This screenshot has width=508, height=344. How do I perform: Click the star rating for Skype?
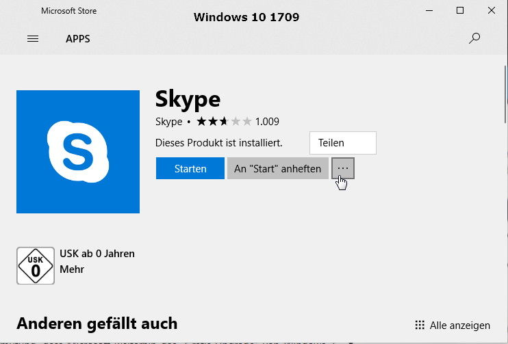224,122
